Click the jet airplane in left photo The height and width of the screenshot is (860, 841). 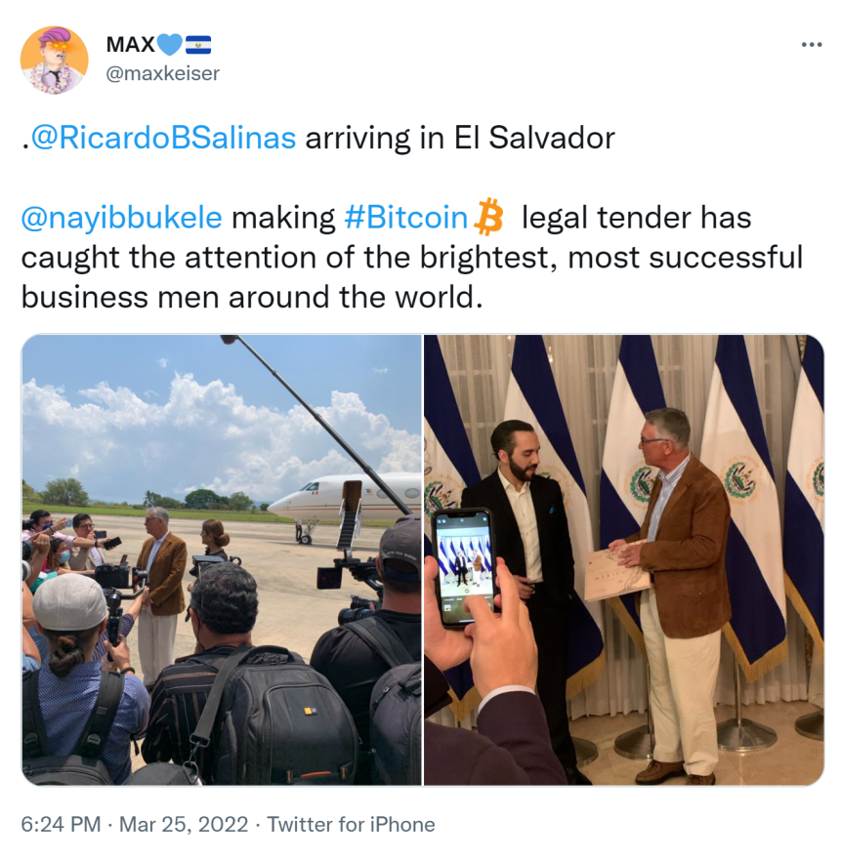point(344,502)
